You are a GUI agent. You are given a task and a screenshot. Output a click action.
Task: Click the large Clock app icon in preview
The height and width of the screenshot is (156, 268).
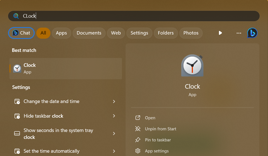[192, 66]
